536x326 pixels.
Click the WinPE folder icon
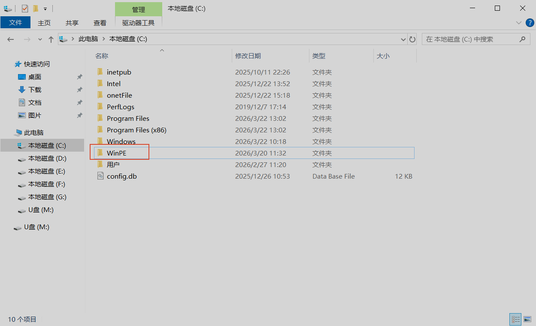(x=100, y=153)
